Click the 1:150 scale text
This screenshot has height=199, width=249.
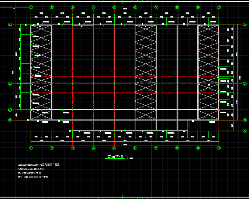[x=130, y=158]
